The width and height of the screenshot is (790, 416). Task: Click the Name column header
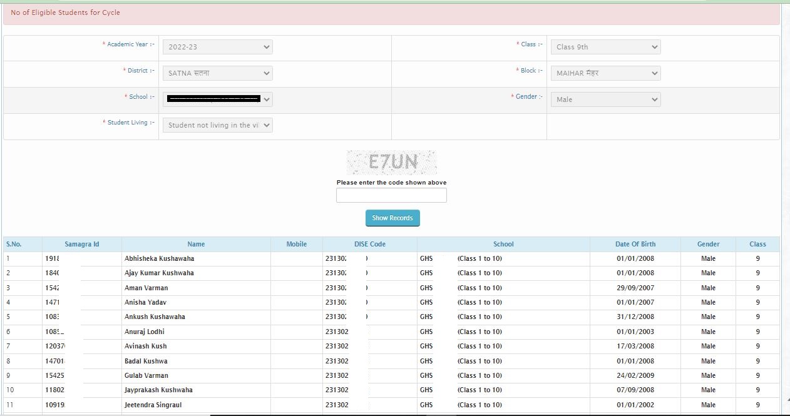coord(196,244)
